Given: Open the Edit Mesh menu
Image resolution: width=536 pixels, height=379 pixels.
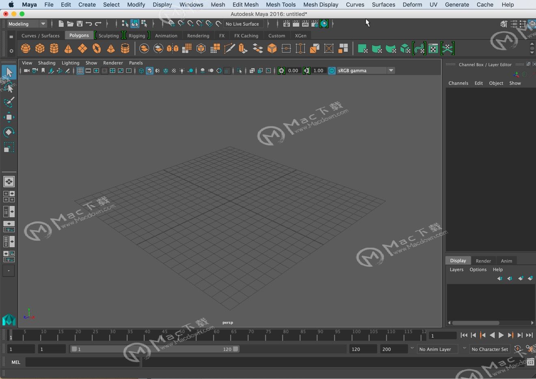Looking at the screenshot, I should pyautogui.click(x=245, y=4).
